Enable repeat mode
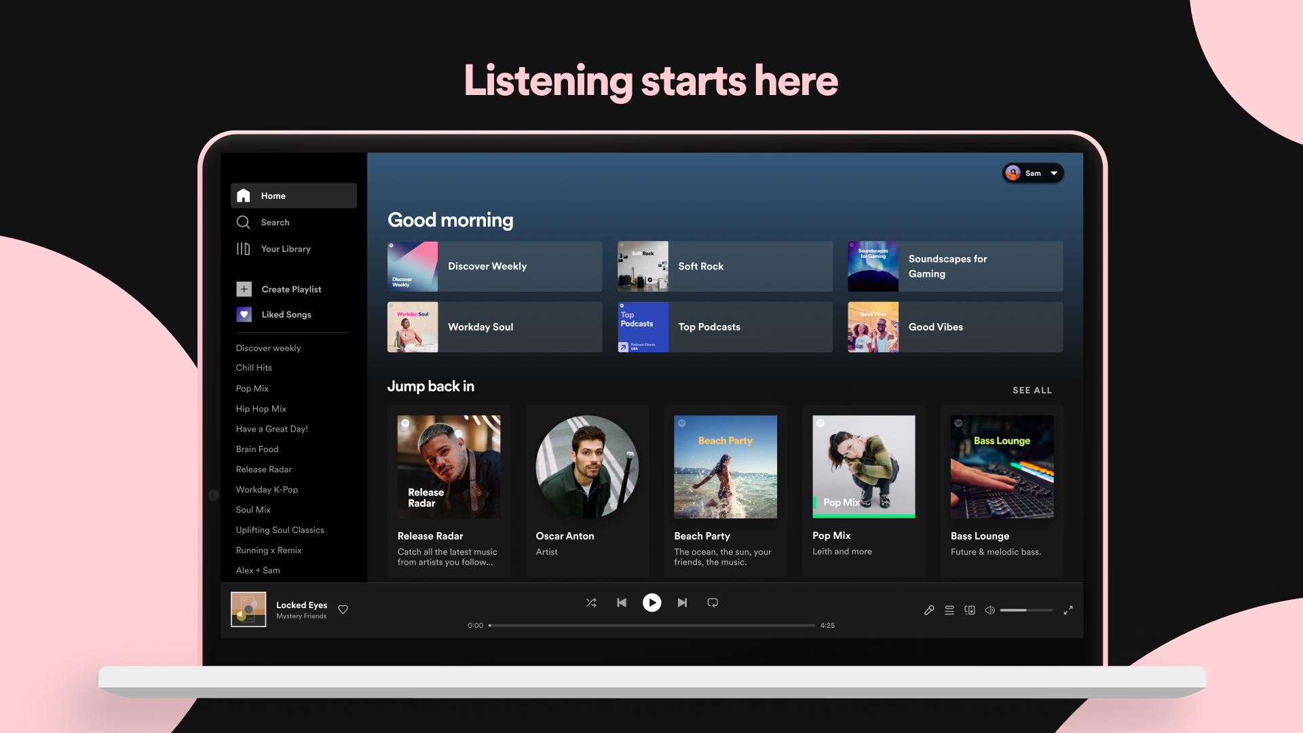This screenshot has height=733, width=1303. coord(713,602)
